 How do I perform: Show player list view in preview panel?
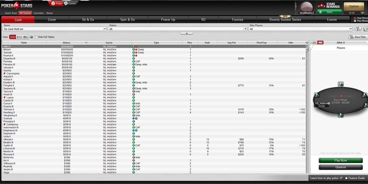coord(314,43)
